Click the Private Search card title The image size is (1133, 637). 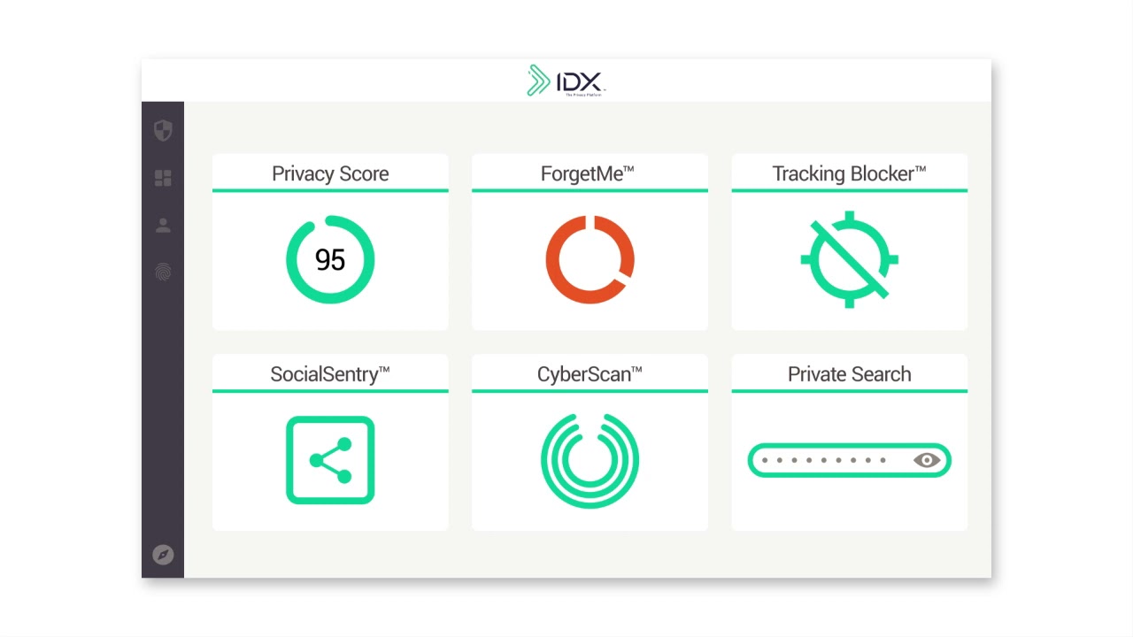tap(850, 374)
